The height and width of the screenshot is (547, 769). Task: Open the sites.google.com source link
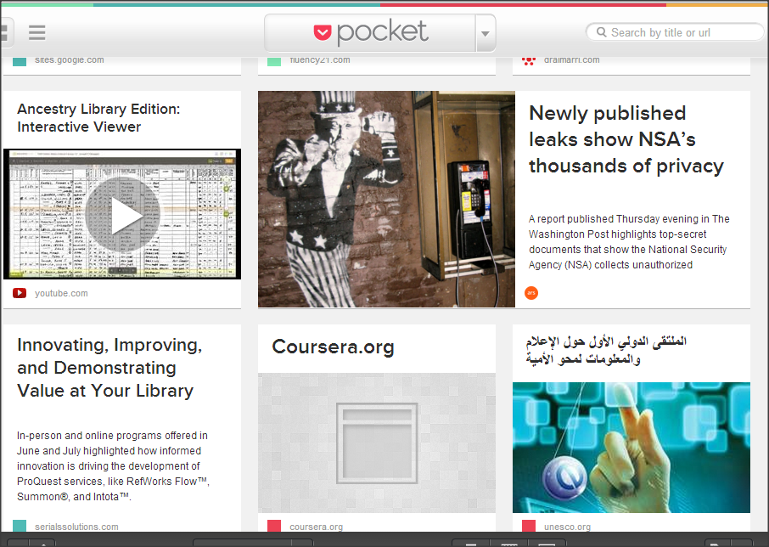click(69, 59)
